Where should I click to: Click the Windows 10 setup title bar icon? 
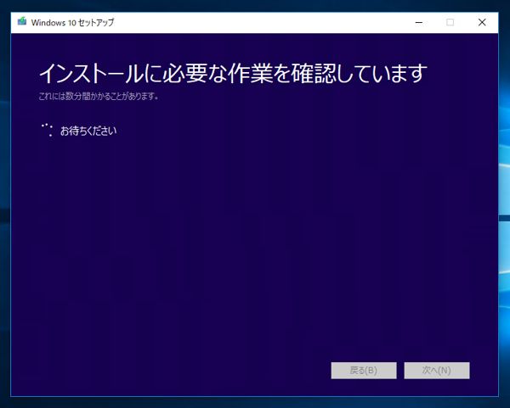click(22, 21)
